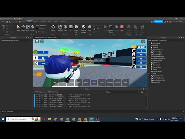The width and height of the screenshot is (185, 139).
Task: Stop the running playtest with red Stop
Action: click(122, 28)
